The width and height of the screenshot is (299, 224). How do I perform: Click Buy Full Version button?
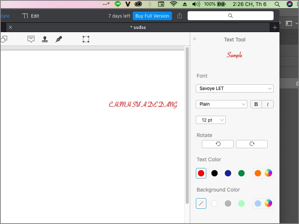pos(152,16)
